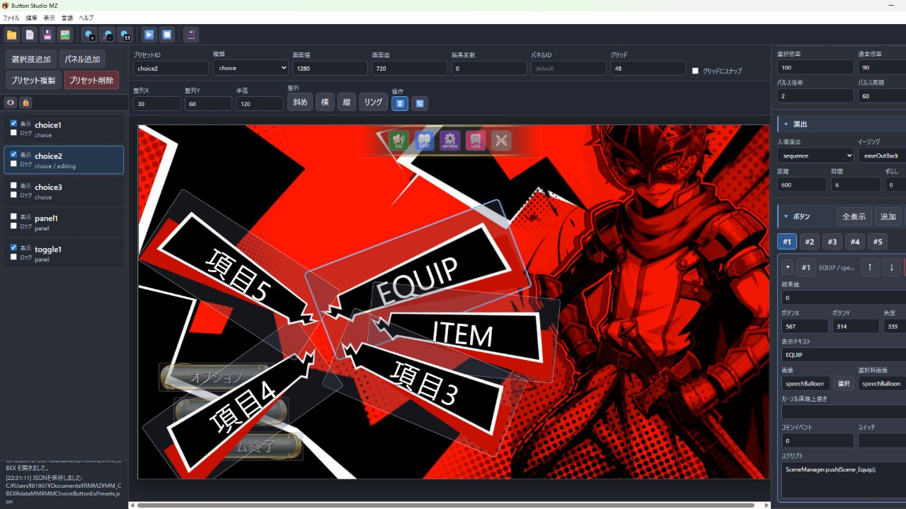This screenshot has height=509, width=906.
Task: Toggle 表示 checkbox for choice1
Action: coord(14,123)
